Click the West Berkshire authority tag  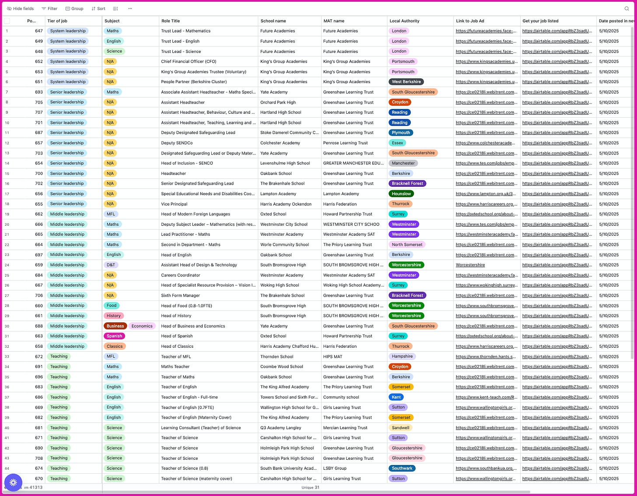[x=406, y=82]
